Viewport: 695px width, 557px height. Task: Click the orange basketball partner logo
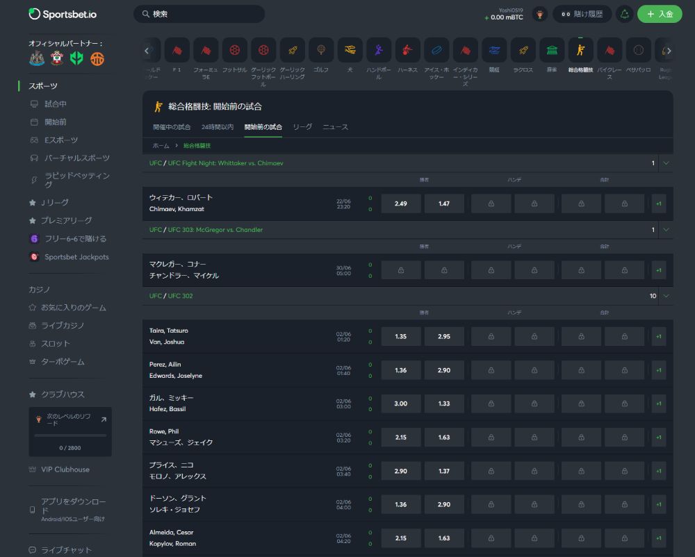(x=97, y=58)
